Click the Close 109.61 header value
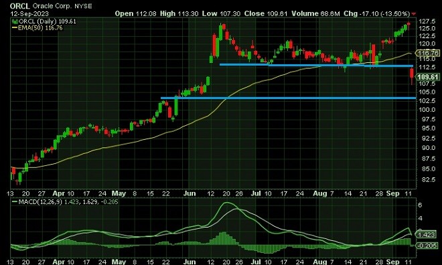Image resolution: width=442 pixels, height=265 pixels. tap(266, 13)
